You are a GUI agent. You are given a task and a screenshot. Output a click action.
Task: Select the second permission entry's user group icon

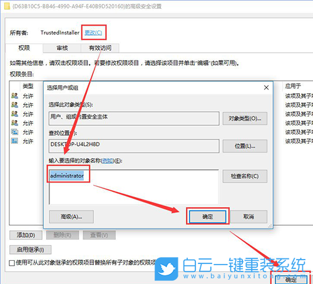tap(14, 104)
